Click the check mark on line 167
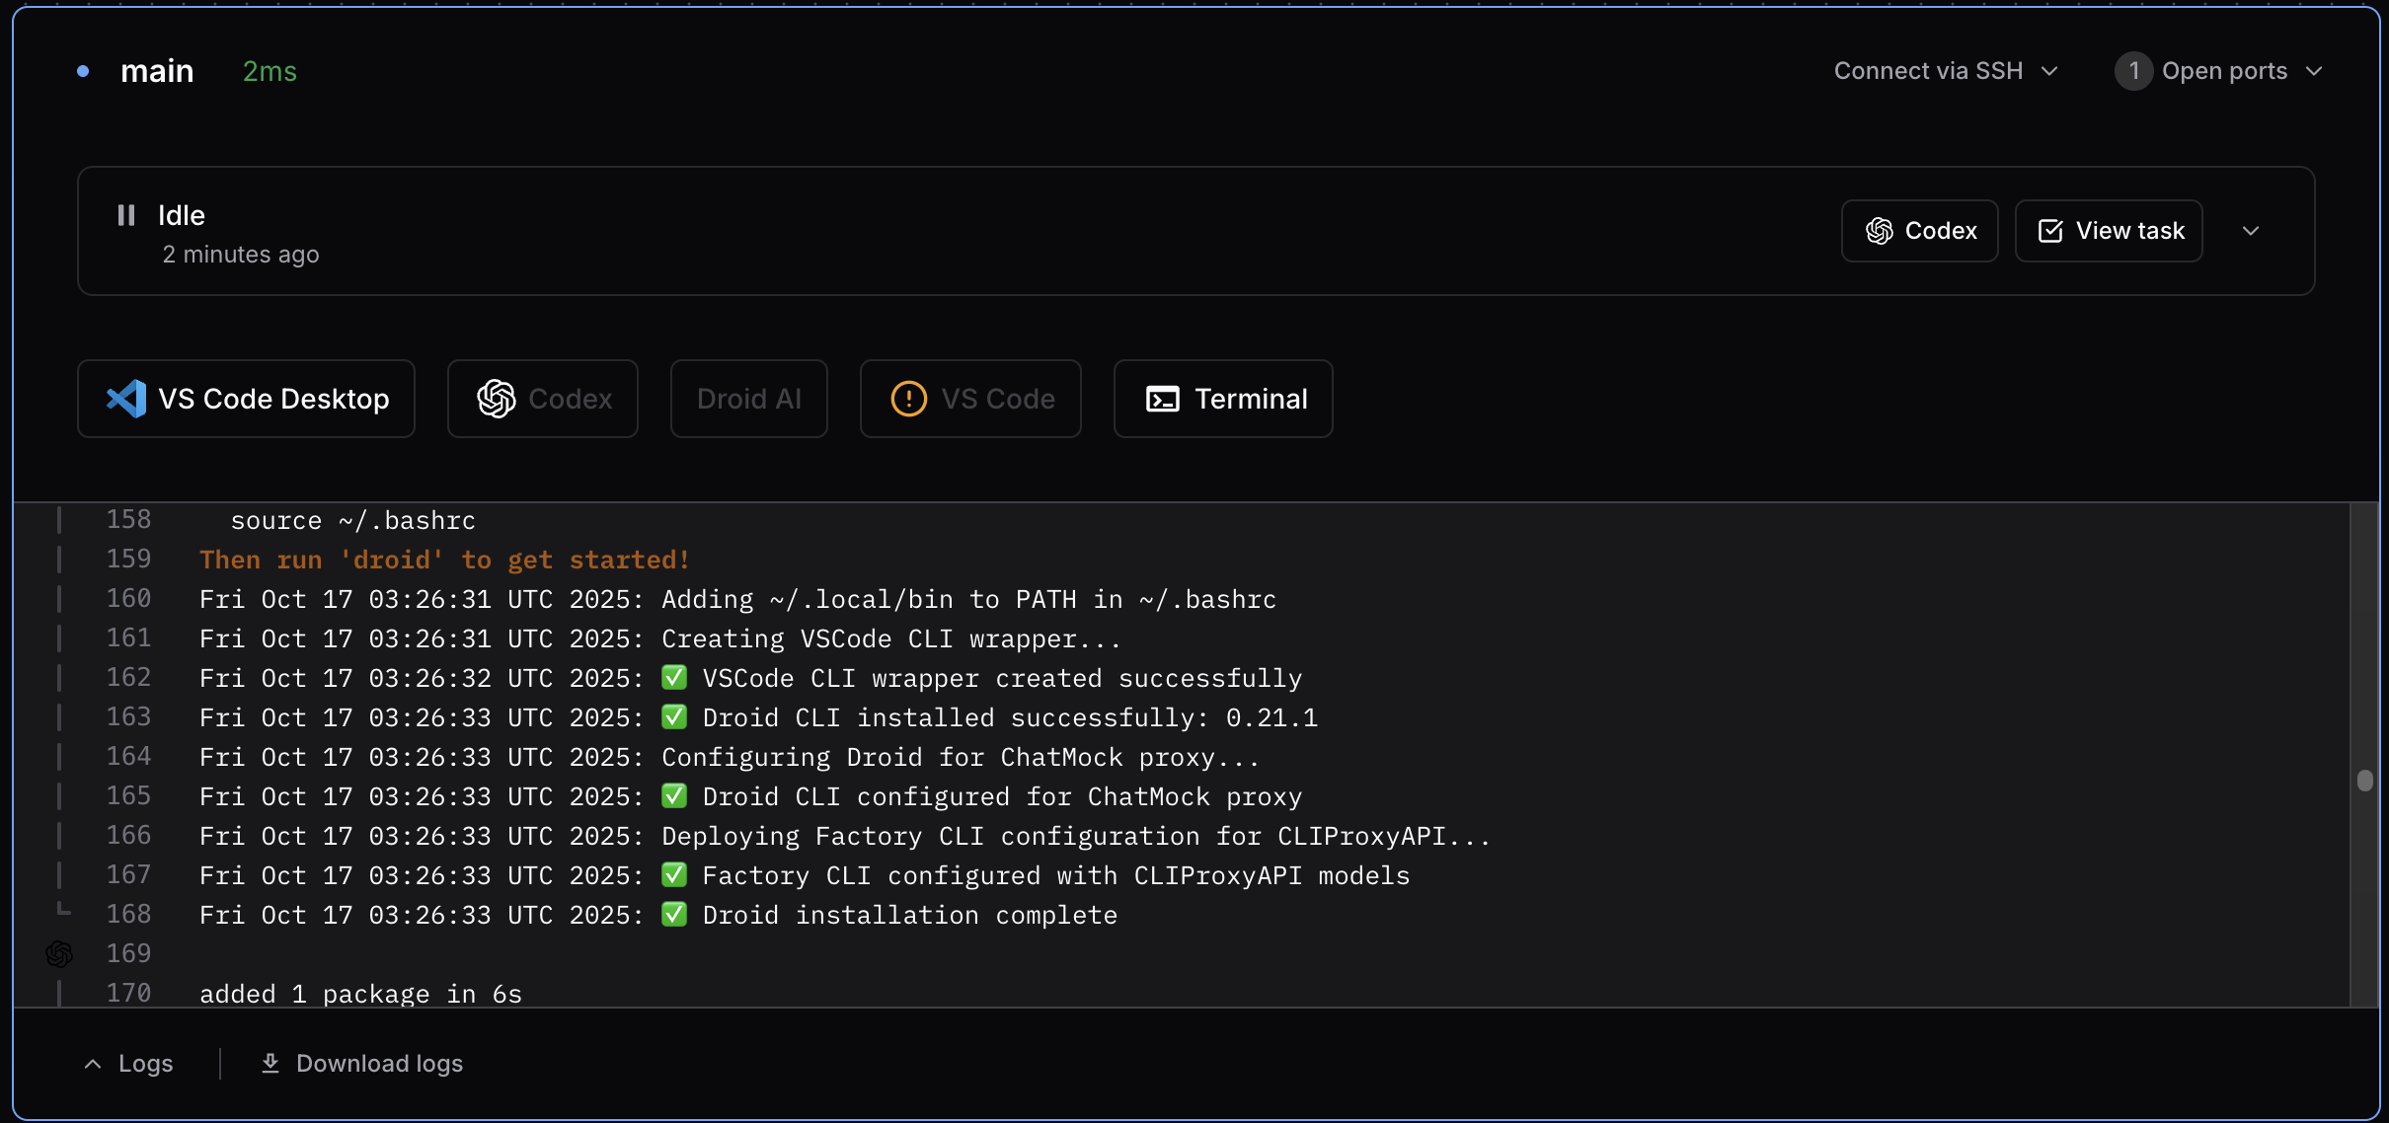The height and width of the screenshot is (1123, 2389). (674, 875)
